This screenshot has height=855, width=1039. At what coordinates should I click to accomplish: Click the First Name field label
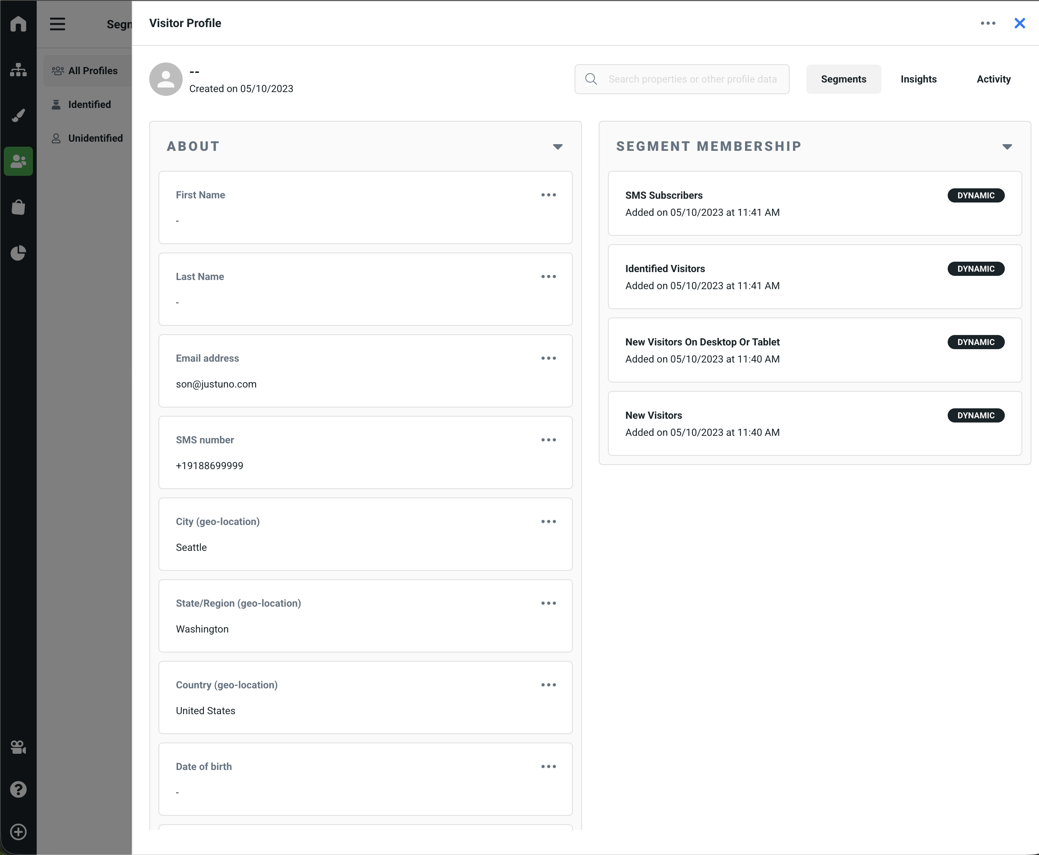point(200,195)
